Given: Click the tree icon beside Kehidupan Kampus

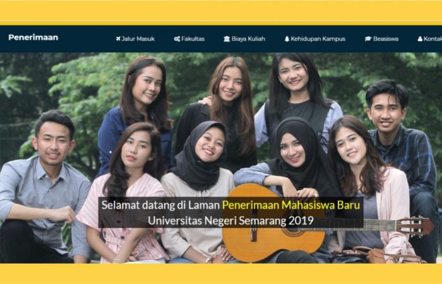Looking at the screenshot, I should tap(287, 39).
